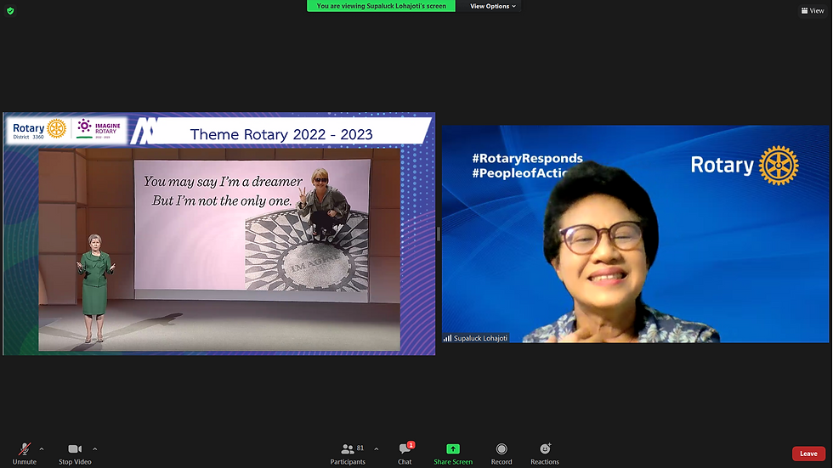This screenshot has height=468, width=833.
Task: Select Supaluck Lohajoti's video tile
Action: 636,234
